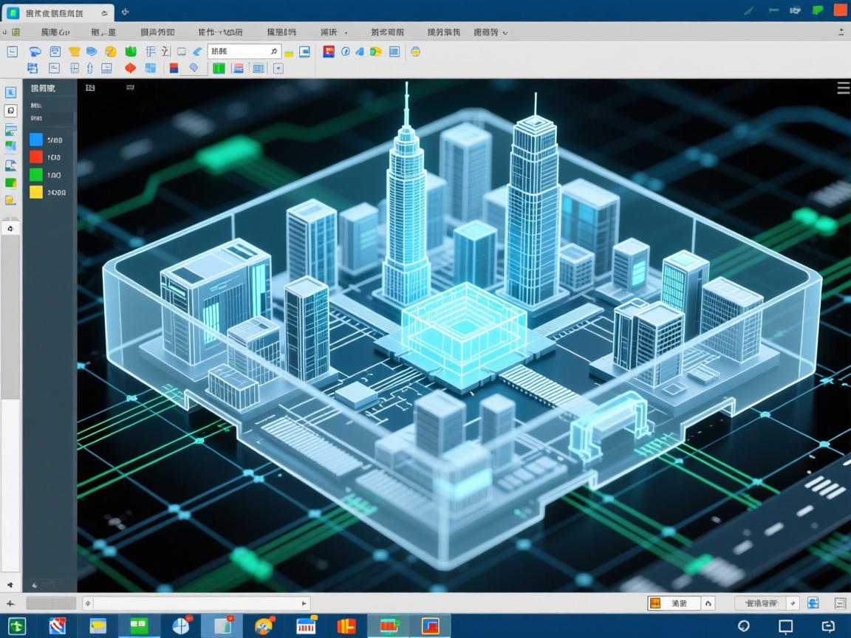
Task: Switch to the document tab in the title bar
Action: (58, 12)
